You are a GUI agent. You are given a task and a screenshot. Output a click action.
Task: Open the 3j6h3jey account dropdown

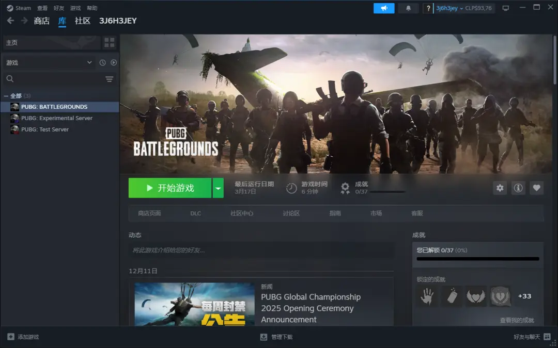[x=450, y=8]
